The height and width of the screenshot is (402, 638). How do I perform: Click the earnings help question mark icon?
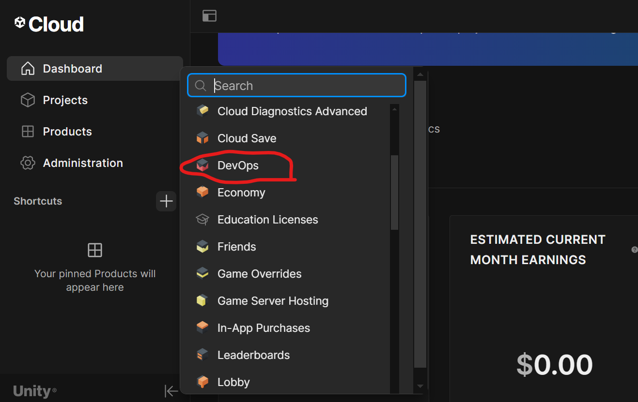[x=635, y=250]
